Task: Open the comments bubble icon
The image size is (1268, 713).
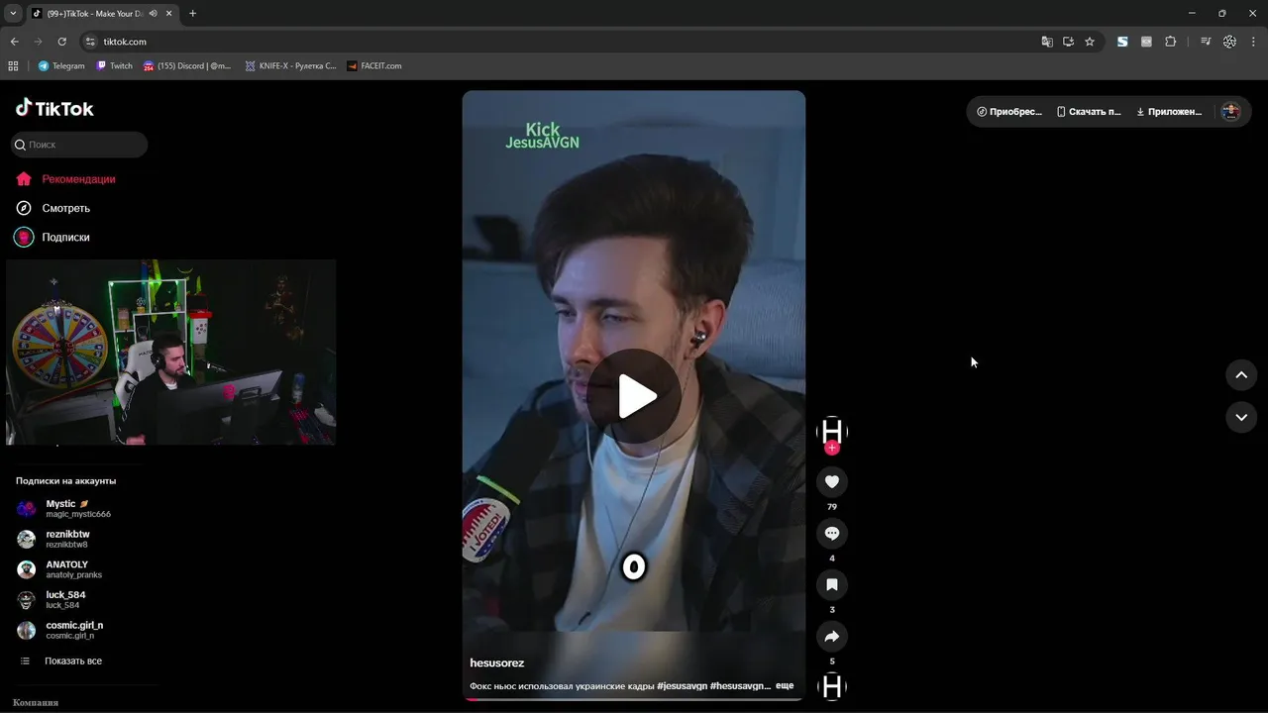Action: pos(832,534)
